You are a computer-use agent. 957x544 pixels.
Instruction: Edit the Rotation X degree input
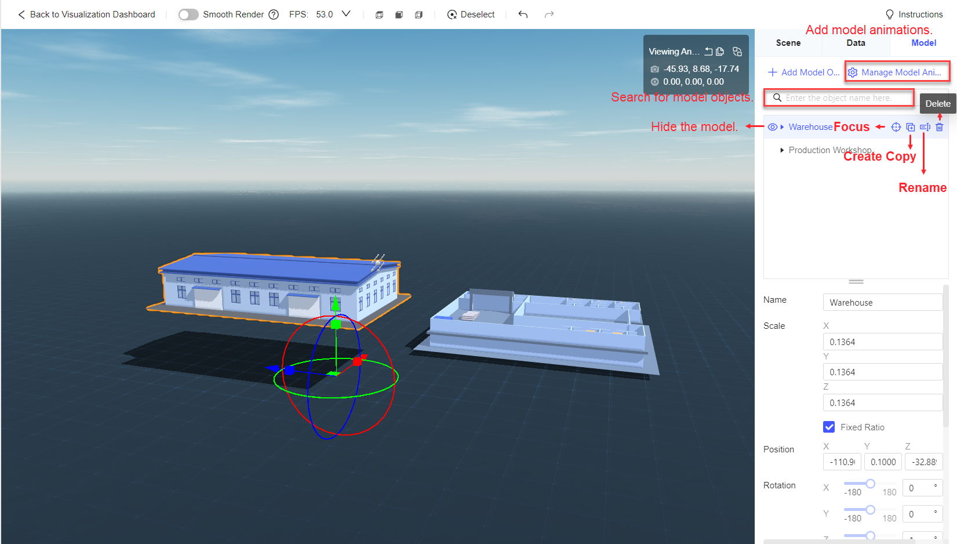coord(922,488)
